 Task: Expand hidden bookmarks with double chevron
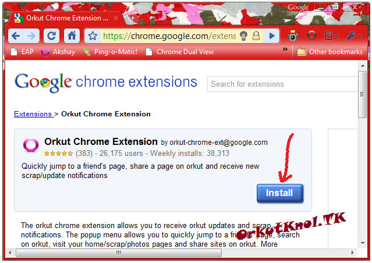[x=285, y=49]
